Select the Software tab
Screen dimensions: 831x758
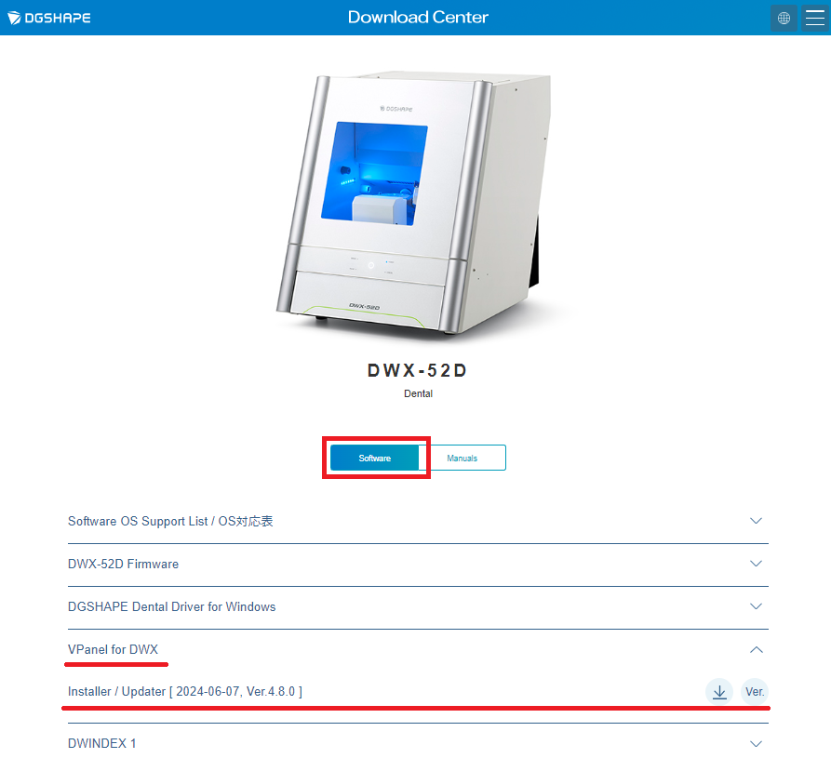[x=375, y=459]
